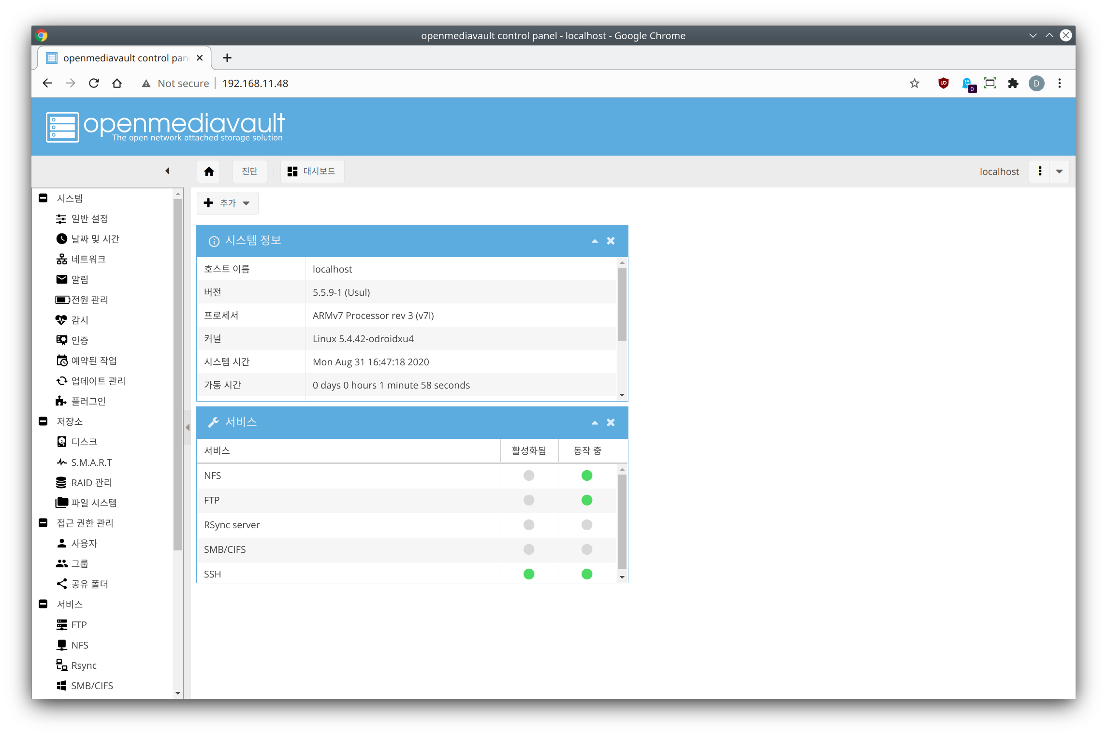Open 플러그인 plugins page
The image size is (1107, 736).
click(x=88, y=402)
